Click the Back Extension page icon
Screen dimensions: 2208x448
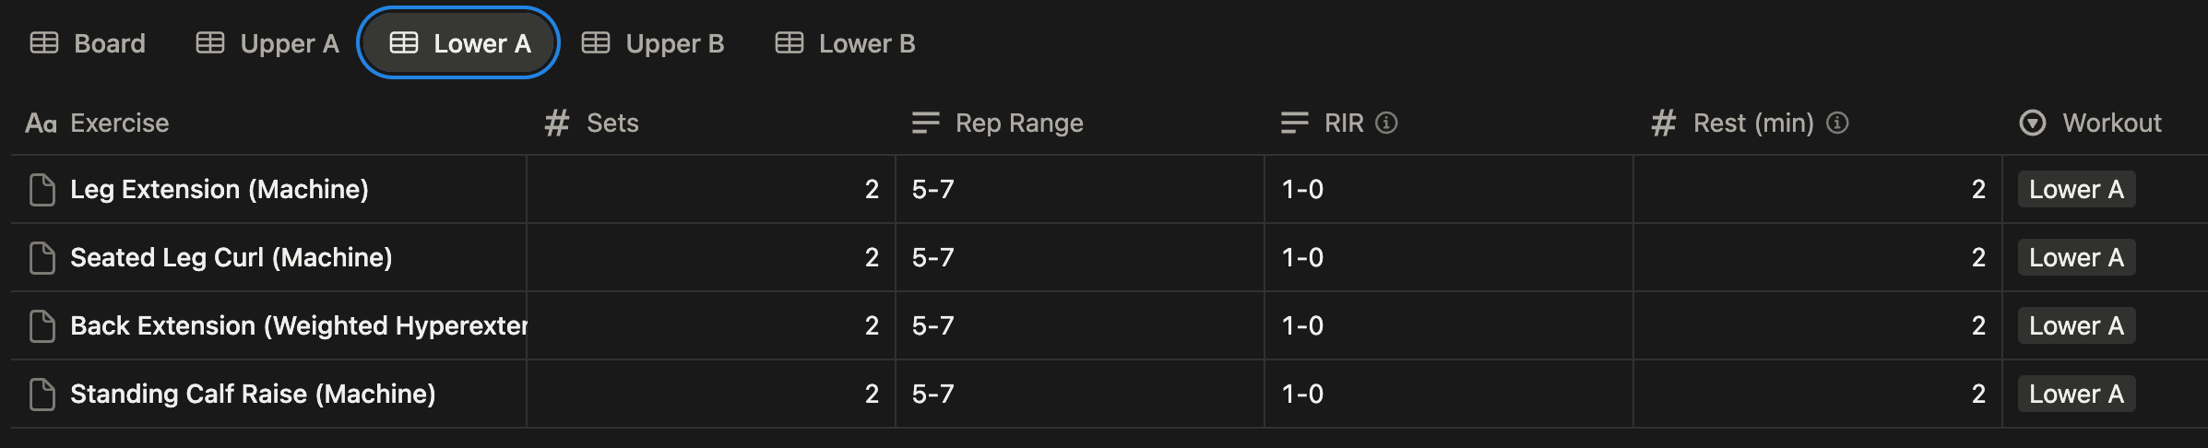coord(42,326)
